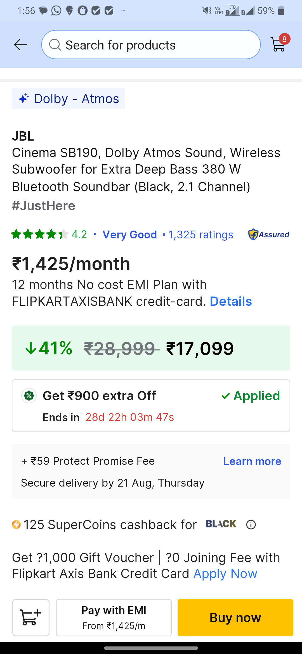
Task: Click the add-to-cart icon button
Action: [x=31, y=618]
